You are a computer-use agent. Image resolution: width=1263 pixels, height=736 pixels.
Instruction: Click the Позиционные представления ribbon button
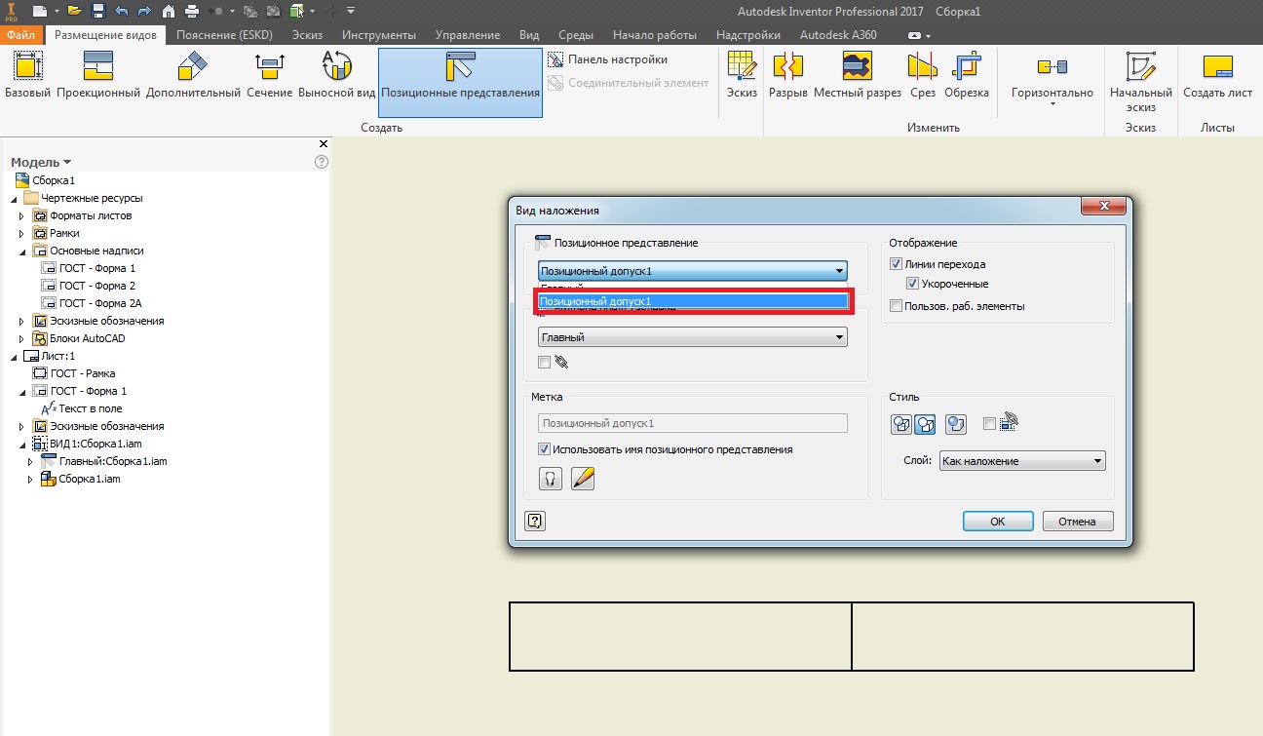click(460, 82)
